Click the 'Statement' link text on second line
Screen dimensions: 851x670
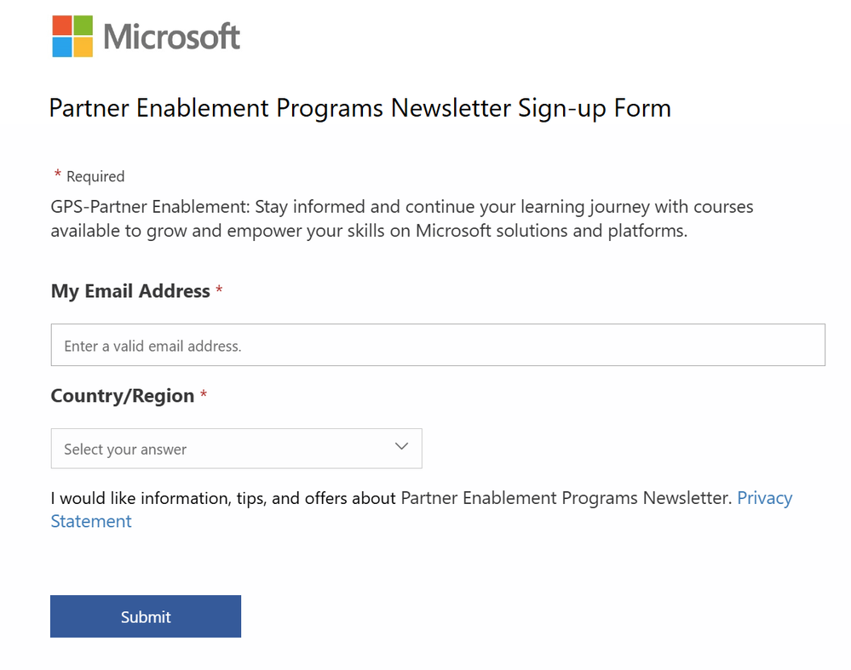pos(91,521)
